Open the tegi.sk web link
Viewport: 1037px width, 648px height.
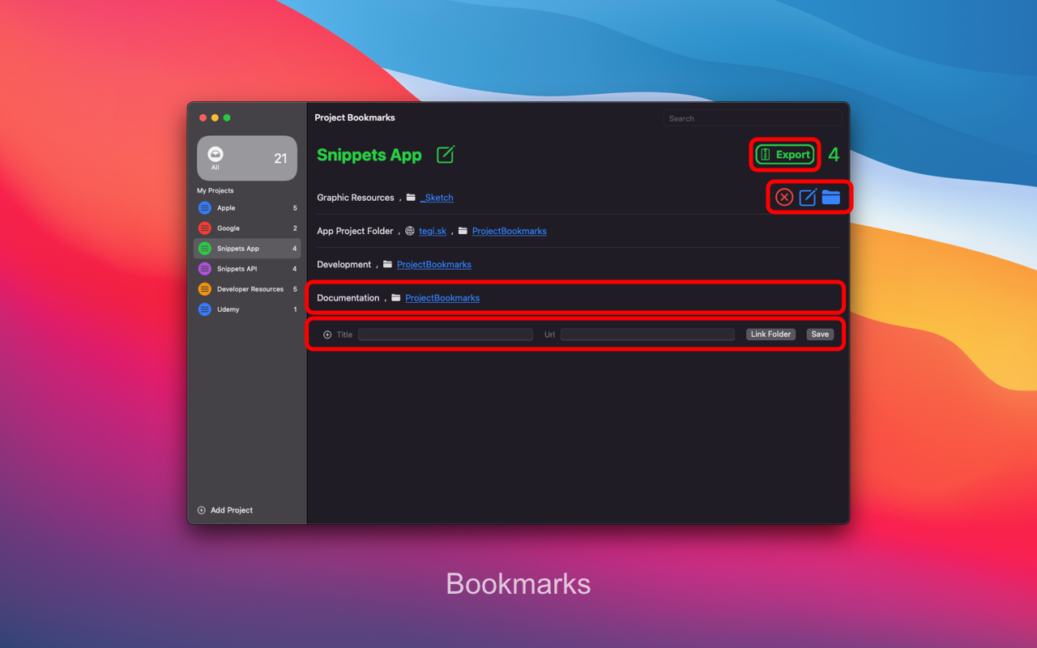click(x=433, y=231)
